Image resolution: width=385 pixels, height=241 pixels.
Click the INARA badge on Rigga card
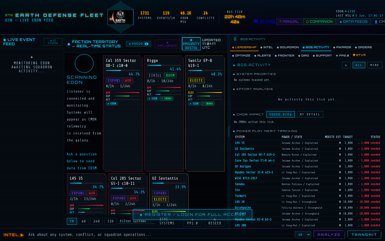[x=167, y=99]
